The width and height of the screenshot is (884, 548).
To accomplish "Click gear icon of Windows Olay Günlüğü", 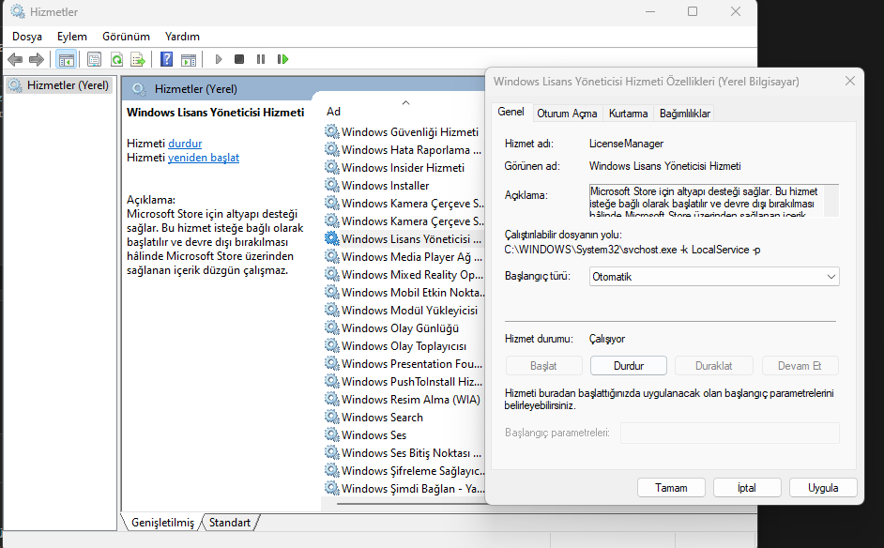I will coord(332,327).
